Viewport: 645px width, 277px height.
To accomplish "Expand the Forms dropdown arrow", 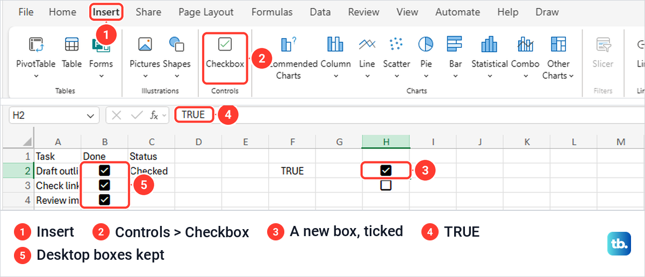I will tap(101, 76).
